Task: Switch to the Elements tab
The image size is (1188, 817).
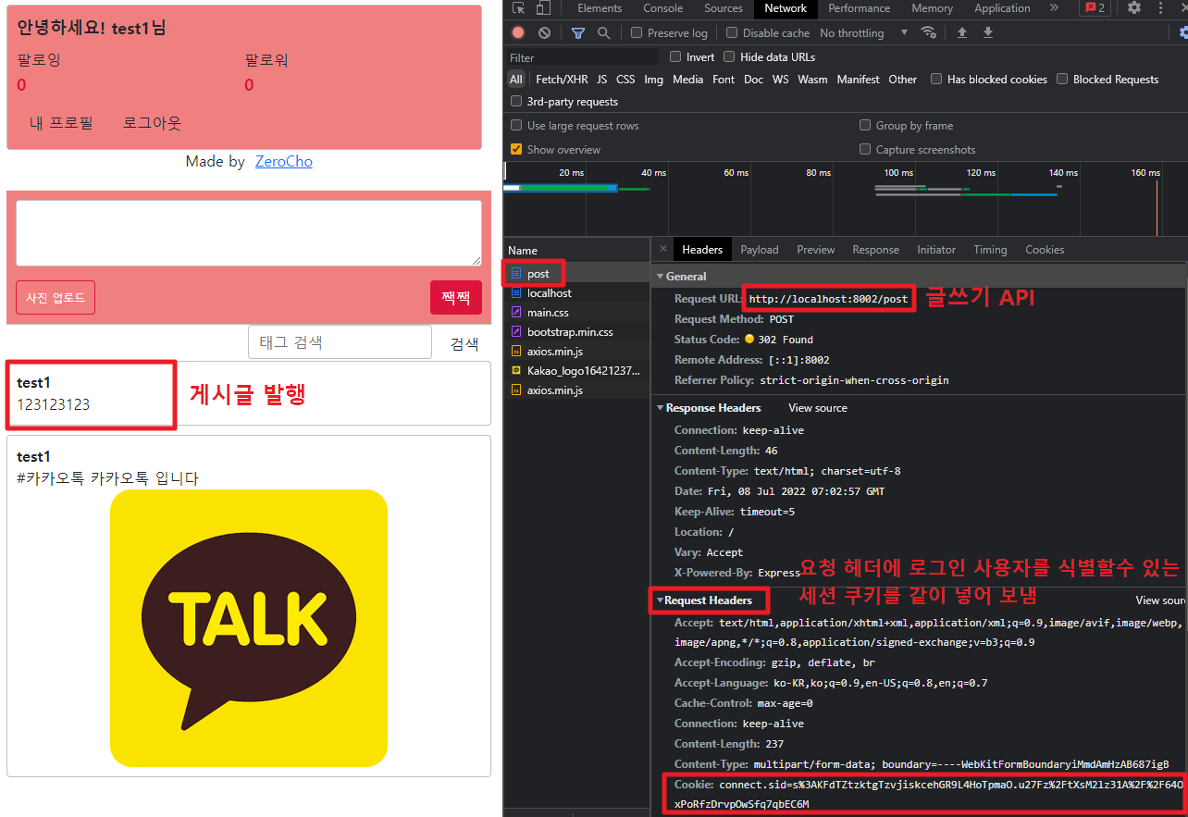Action: pos(600,8)
